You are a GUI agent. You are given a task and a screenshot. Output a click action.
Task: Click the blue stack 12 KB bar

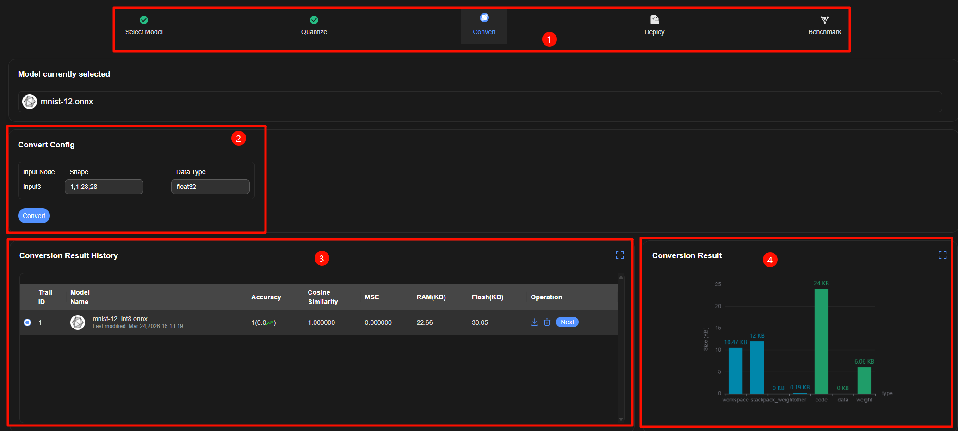pos(757,367)
